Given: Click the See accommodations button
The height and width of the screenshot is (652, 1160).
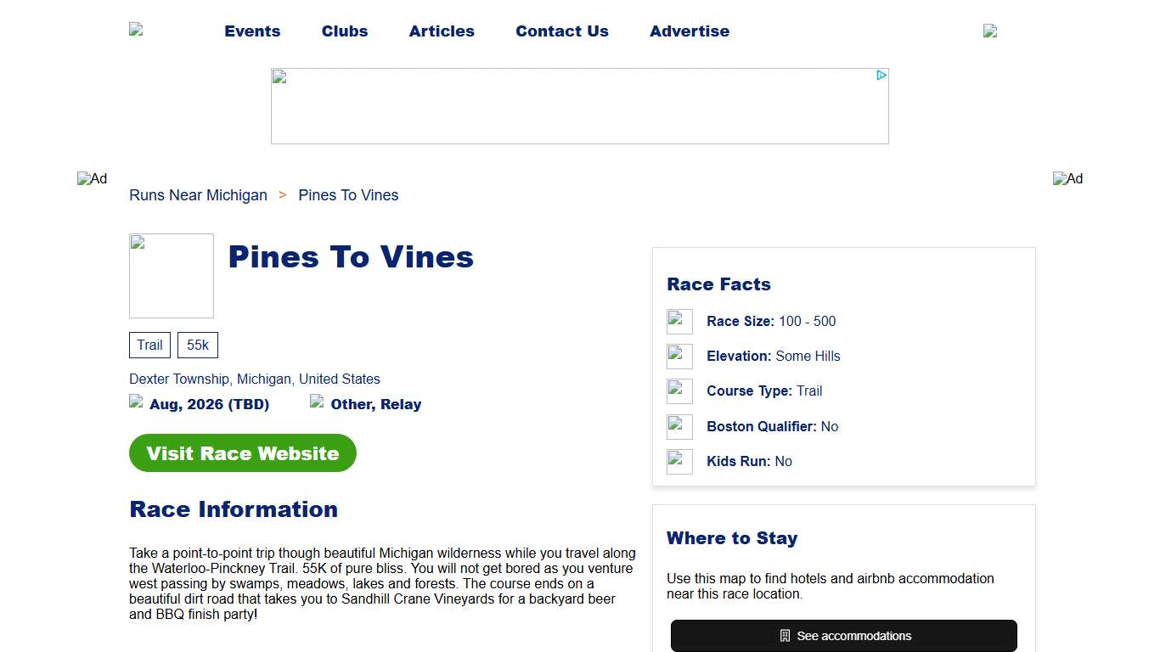Looking at the screenshot, I should 843,635.
